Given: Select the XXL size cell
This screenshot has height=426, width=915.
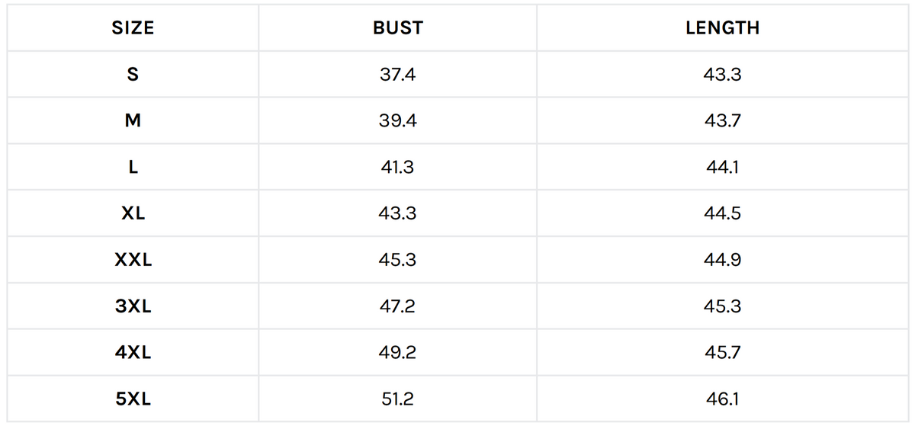Looking at the screenshot, I should [133, 261].
